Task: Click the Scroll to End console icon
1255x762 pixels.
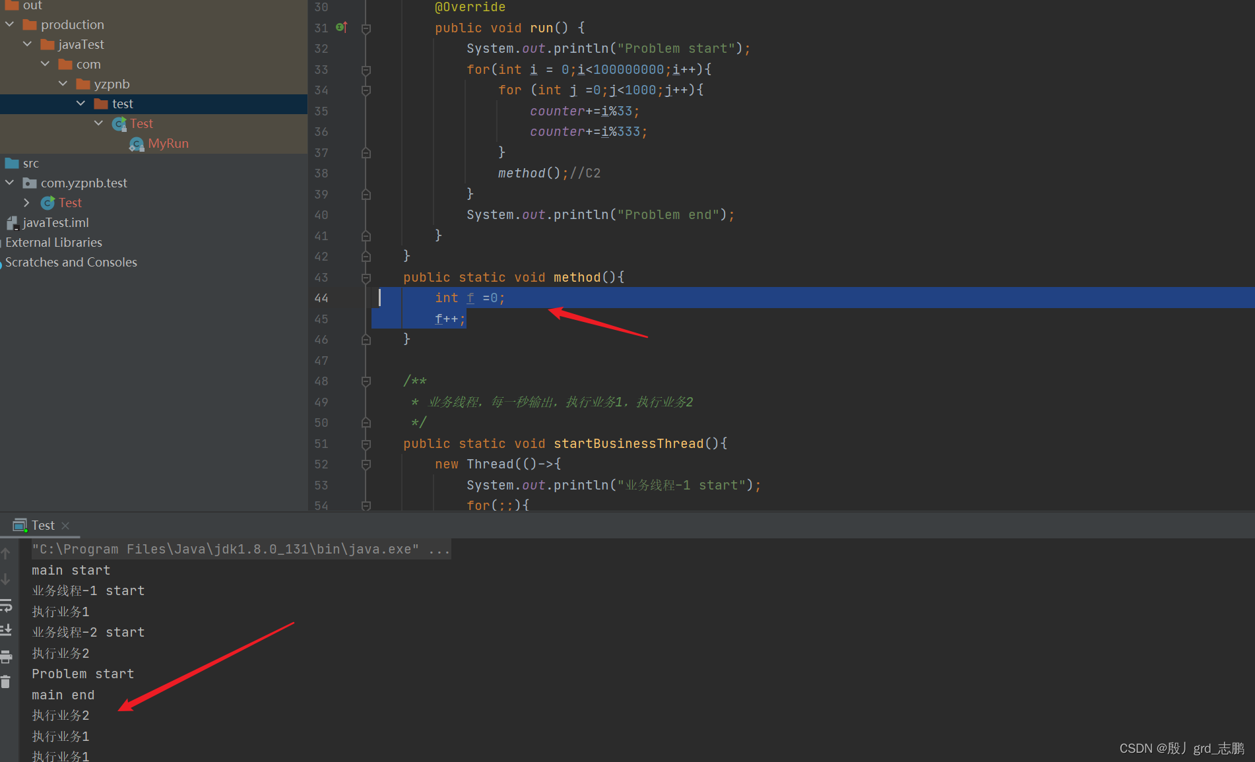Action: pyautogui.click(x=6, y=630)
